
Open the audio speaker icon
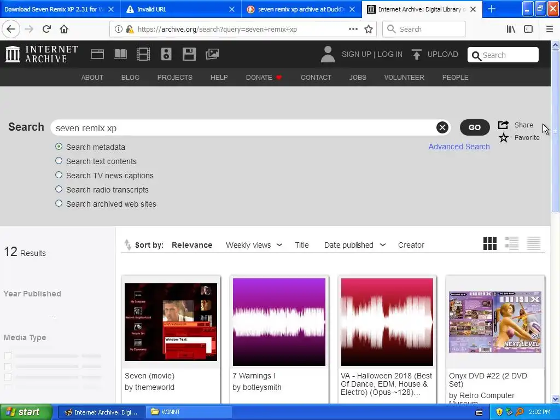[166, 54]
